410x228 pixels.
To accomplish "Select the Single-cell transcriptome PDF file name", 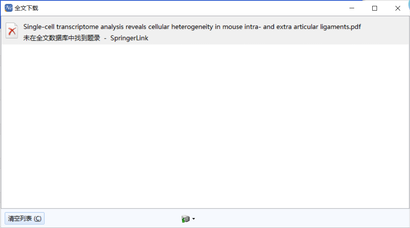I will 192,27.
